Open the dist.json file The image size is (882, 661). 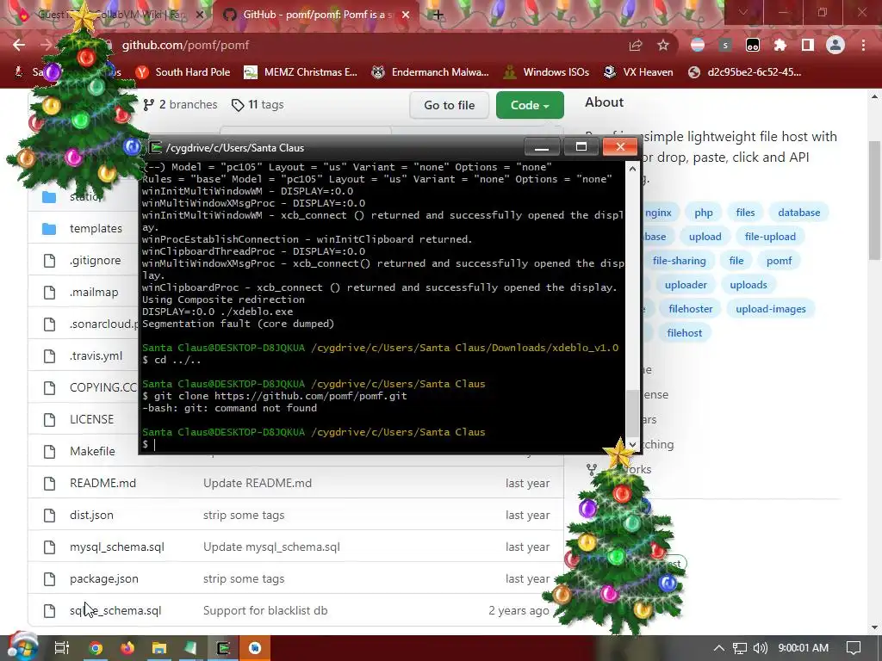pyautogui.click(x=91, y=515)
